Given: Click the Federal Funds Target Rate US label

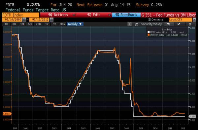Looking at the screenshot, I should (x=36, y=10).
